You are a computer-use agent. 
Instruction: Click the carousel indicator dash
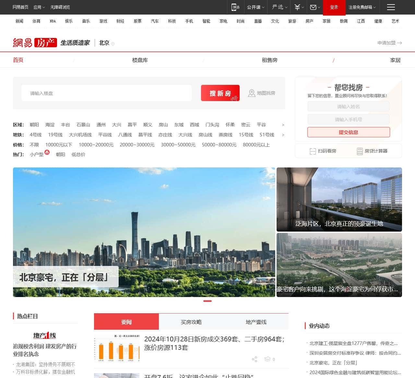coord(207,301)
